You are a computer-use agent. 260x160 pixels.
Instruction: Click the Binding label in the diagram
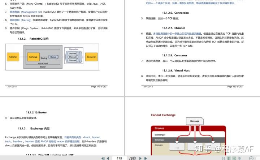(x=44, y=58)
